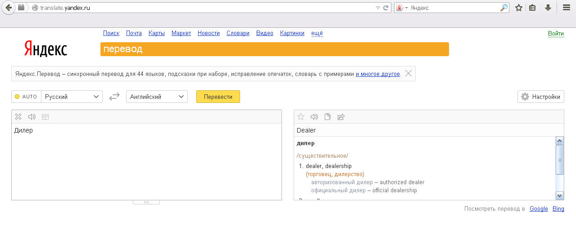Click the Войти sign-in link
Image resolution: width=576 pixels, height=230 pixels.
(x=556, y=34)
